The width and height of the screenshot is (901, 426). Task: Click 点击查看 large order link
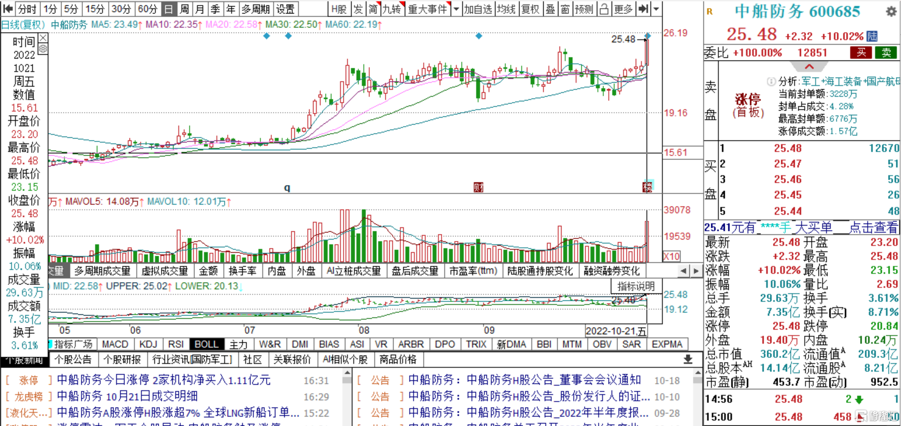click(x=874, y=227)
